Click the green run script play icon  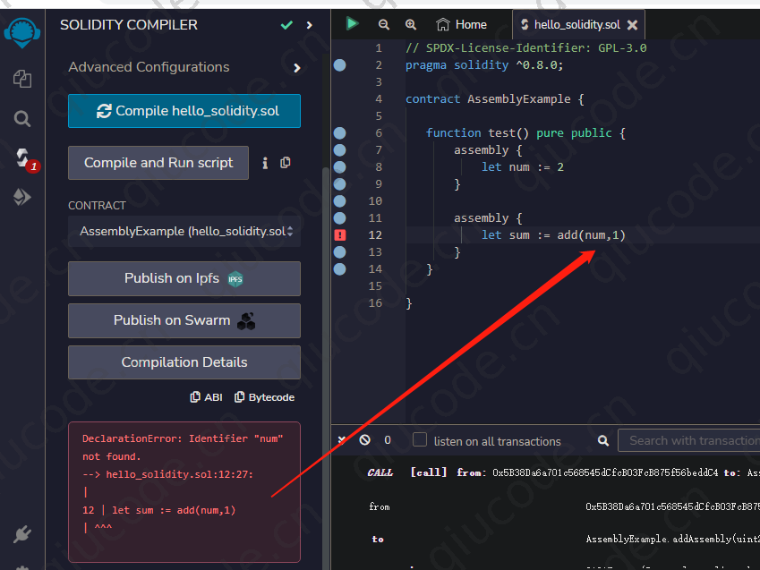pyautogui.click(x=352, y=23)
